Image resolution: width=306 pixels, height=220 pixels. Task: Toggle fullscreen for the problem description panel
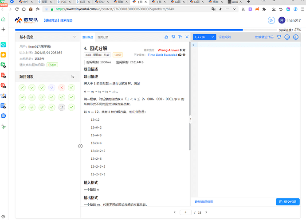(x=187, y=37)
